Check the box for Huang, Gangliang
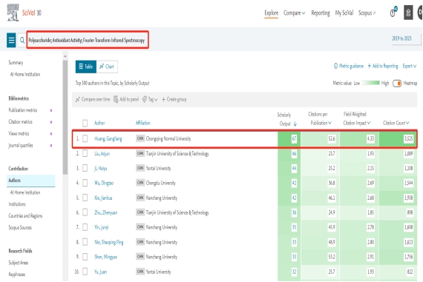This screenshot has height=282, width=423. (x=85, y=138)
